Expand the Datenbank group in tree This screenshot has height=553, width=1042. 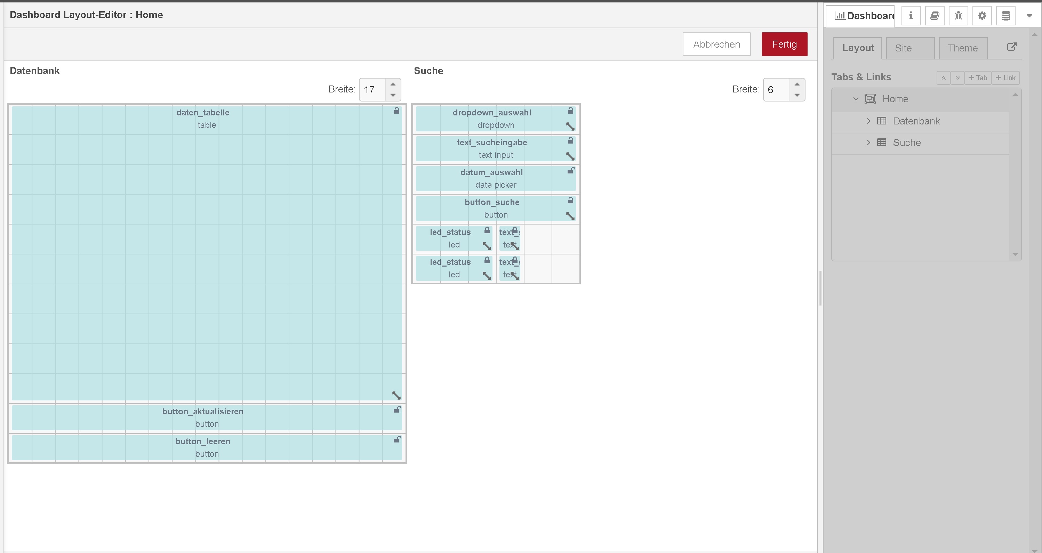[868, 121]
